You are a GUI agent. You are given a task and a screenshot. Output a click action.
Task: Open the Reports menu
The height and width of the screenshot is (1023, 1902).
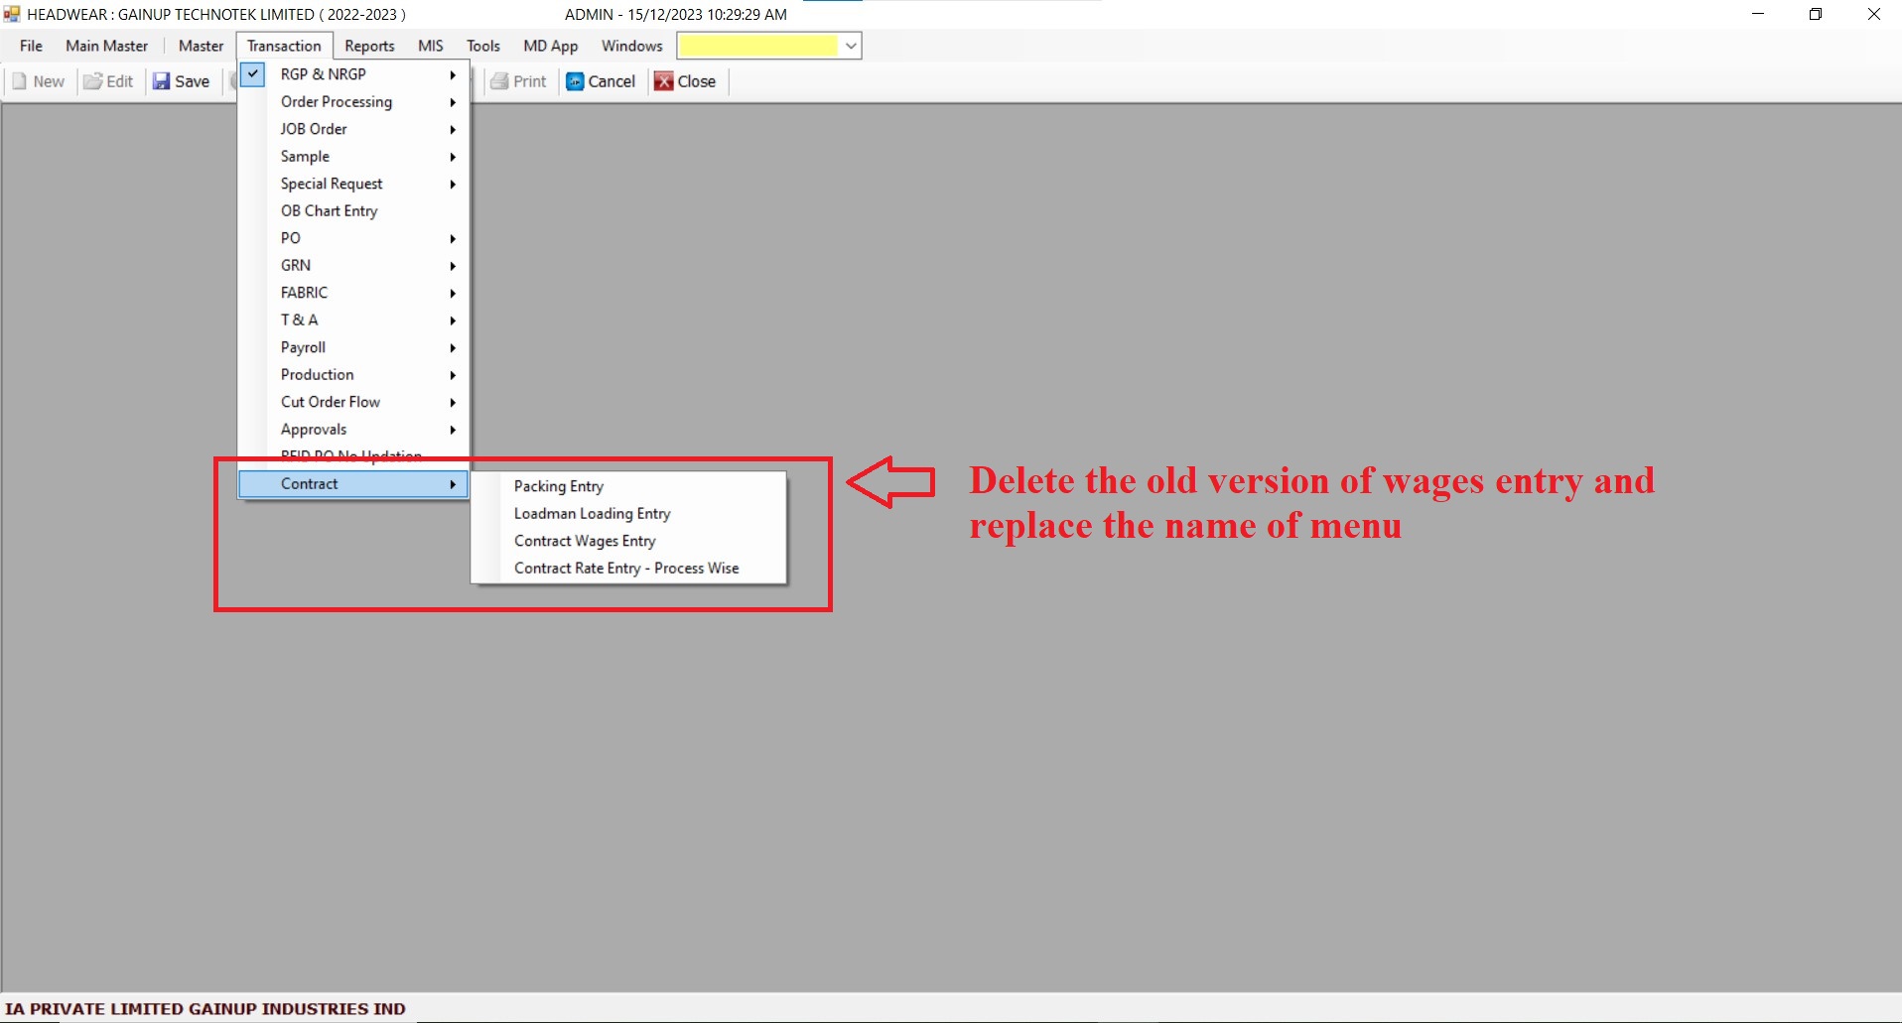[x=369, y=46]
